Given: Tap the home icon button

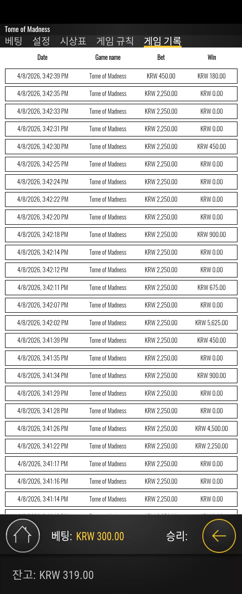Looking at the screenshot, I should (x=23, y=536).
